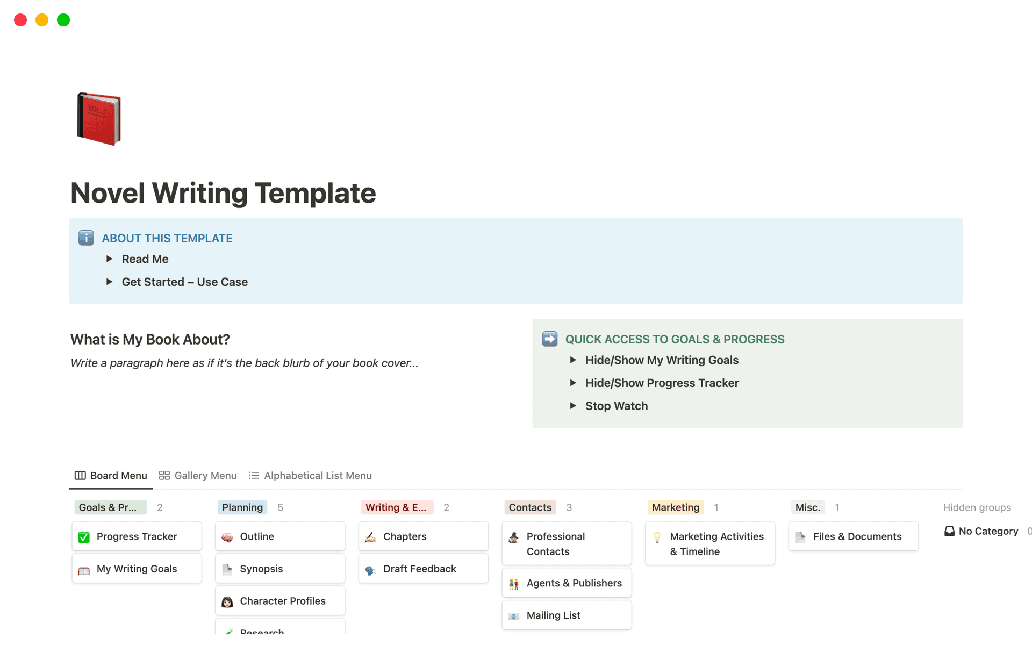
Task: Click the book blurb placeholder text to edit
Action: pos(244,363)
